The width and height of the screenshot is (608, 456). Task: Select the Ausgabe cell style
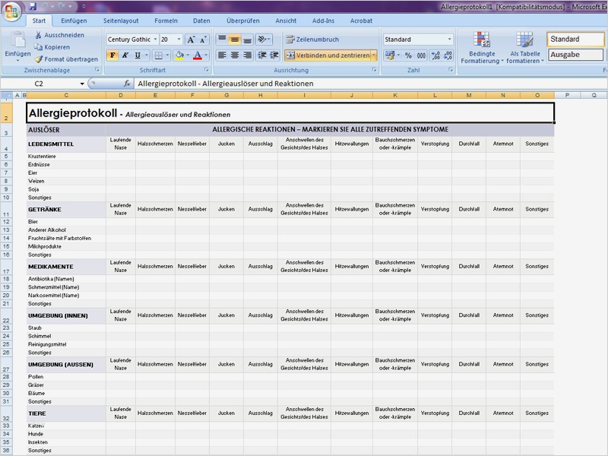pyautogui.click(x=575, y=55)
